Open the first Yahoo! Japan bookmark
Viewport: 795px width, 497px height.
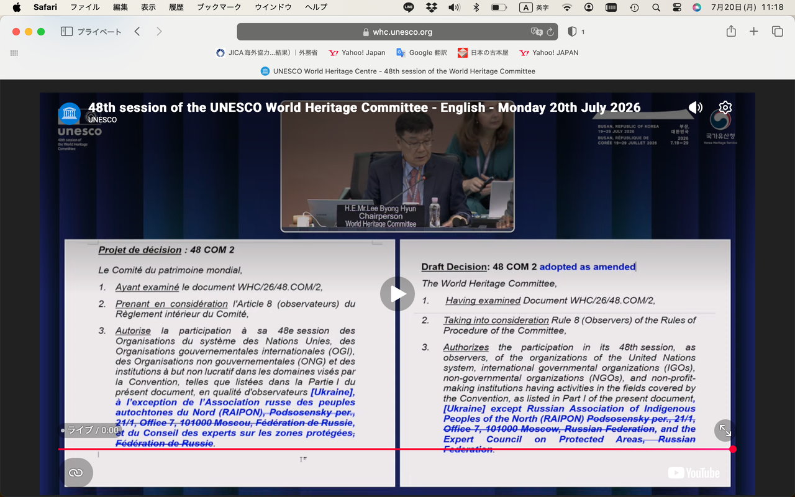click(357, 53)
